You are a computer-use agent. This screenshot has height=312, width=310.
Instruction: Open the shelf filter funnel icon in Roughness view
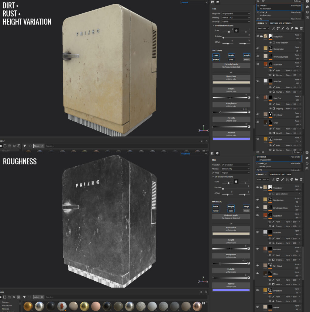[24, 297]
